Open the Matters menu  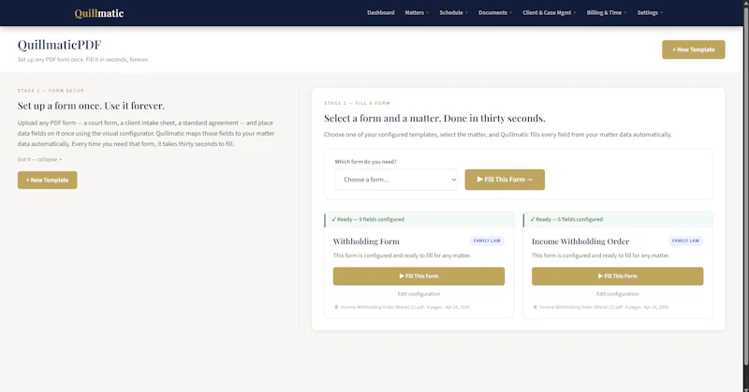(417, 13)
